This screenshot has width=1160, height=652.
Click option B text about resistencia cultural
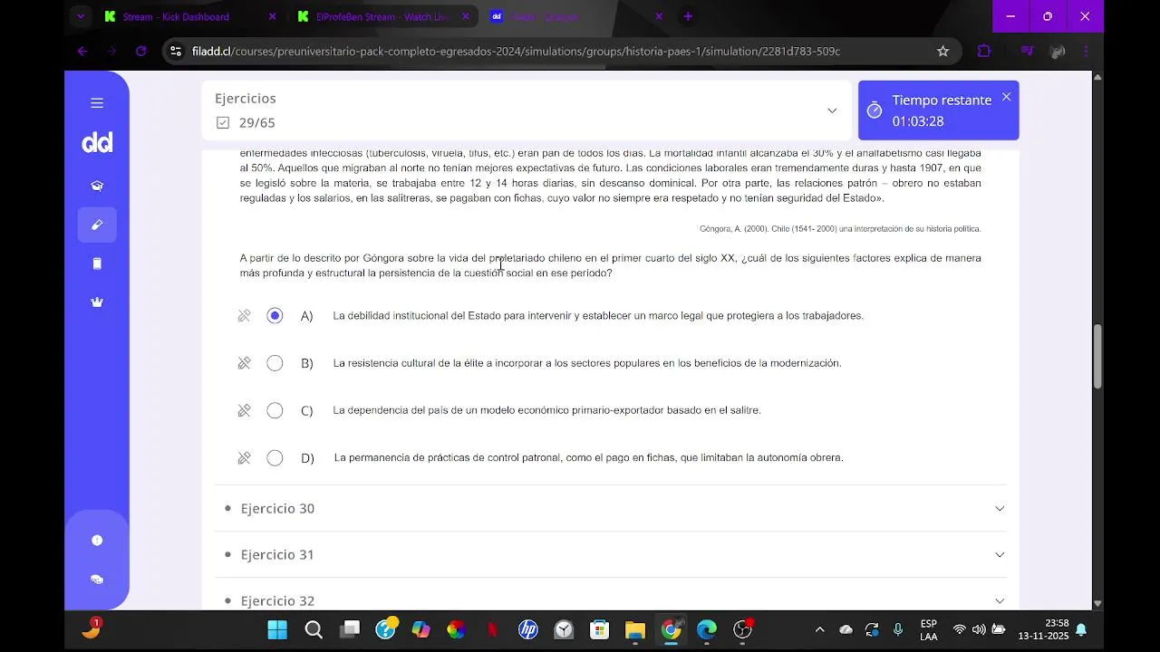pyautogui.click(x=587, y=363)
